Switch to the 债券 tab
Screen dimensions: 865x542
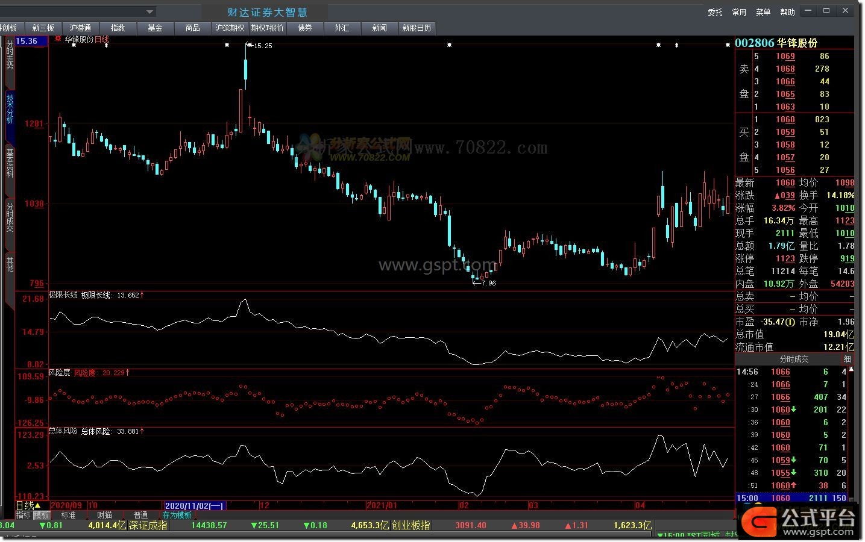point(304,28)
